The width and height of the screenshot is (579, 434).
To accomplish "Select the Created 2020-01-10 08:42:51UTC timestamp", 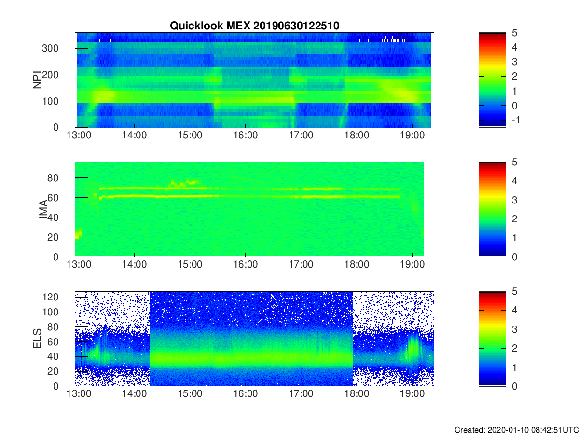I will (516, 429).
